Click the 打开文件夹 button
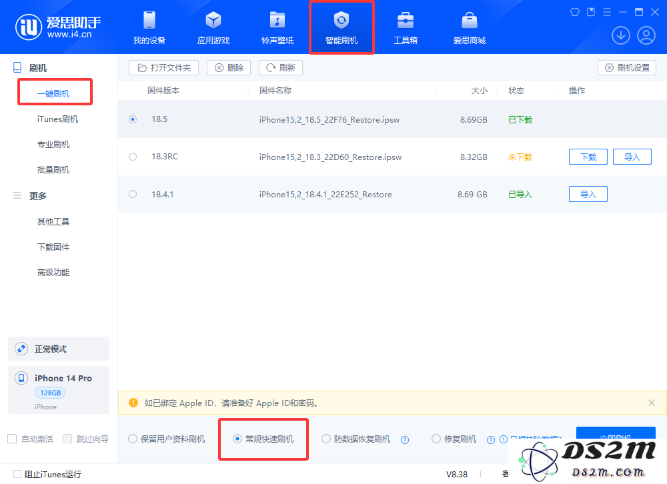Viewport: 667px width, 484px height. (x=164, y=67)
